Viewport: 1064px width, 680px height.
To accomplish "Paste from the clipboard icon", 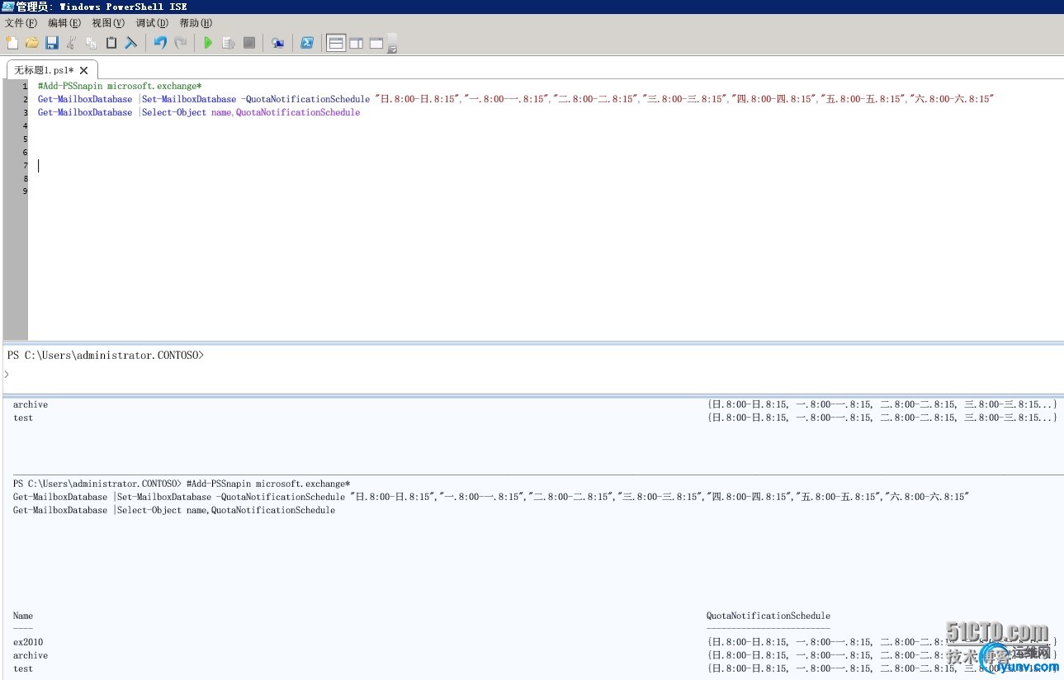I will click(111, 43).
